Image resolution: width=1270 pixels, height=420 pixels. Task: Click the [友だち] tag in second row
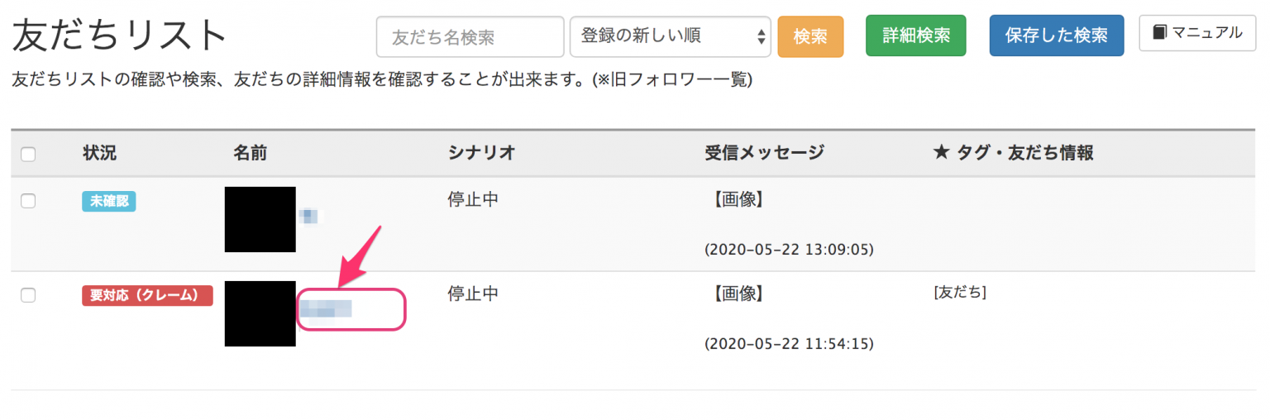[959, 293]
